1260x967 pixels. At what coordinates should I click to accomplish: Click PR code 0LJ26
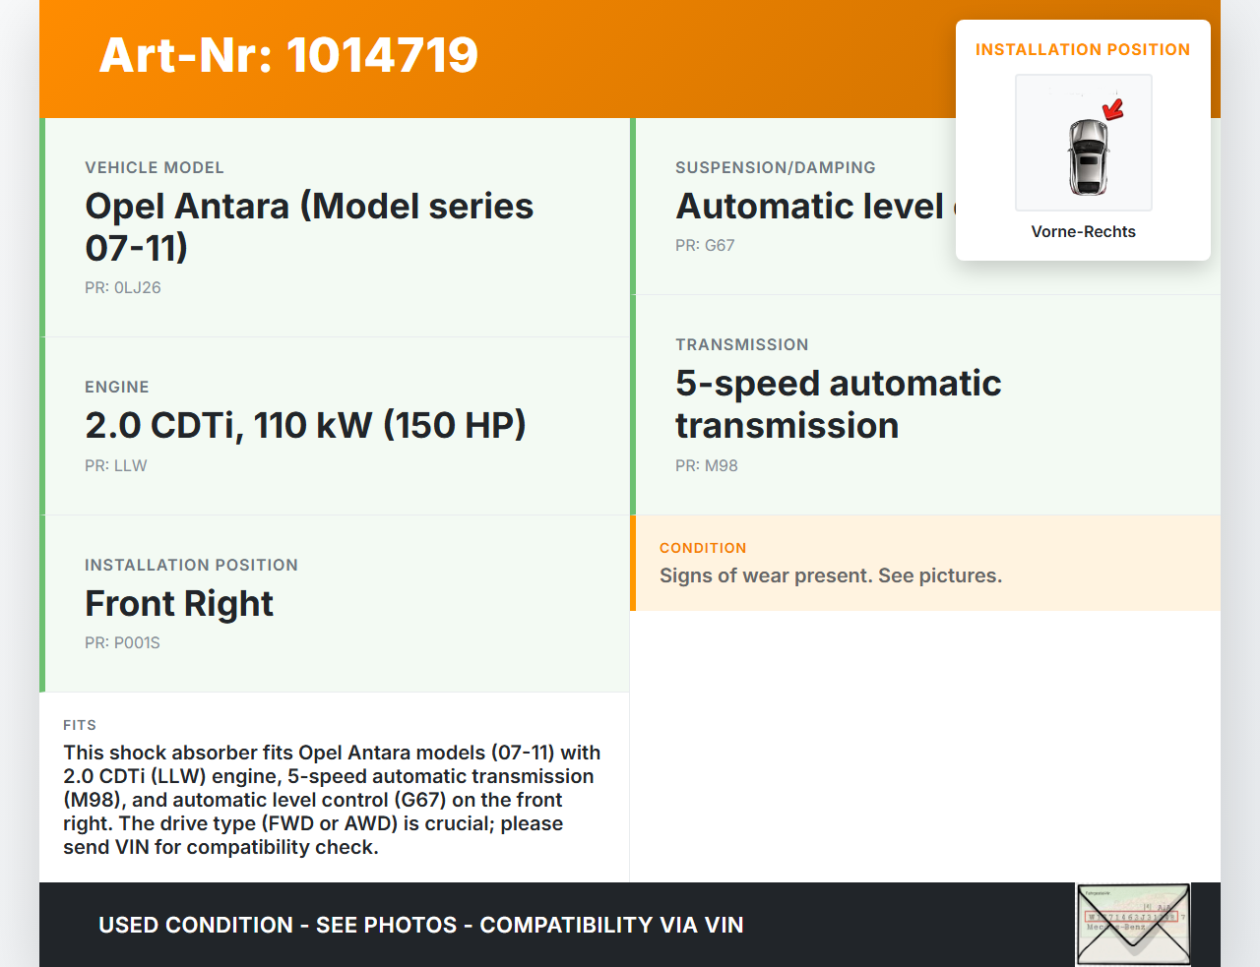tap(123, 287)
